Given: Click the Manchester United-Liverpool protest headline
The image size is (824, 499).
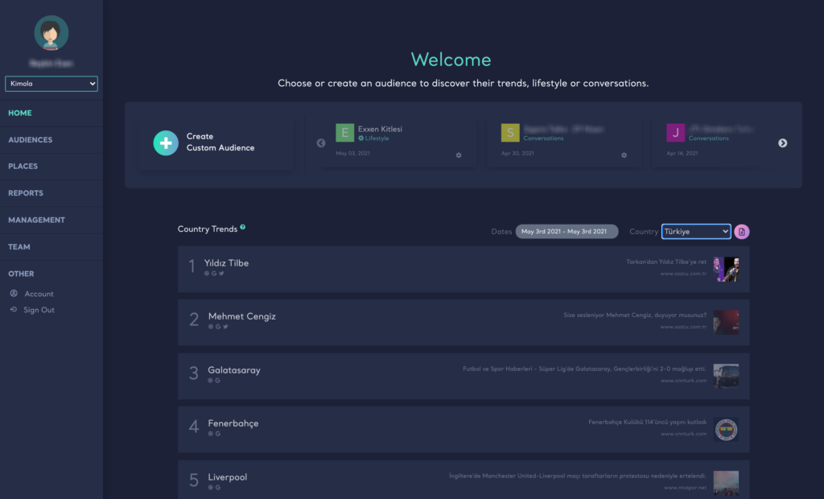Looking at the screenshot, I should [578, 476].
